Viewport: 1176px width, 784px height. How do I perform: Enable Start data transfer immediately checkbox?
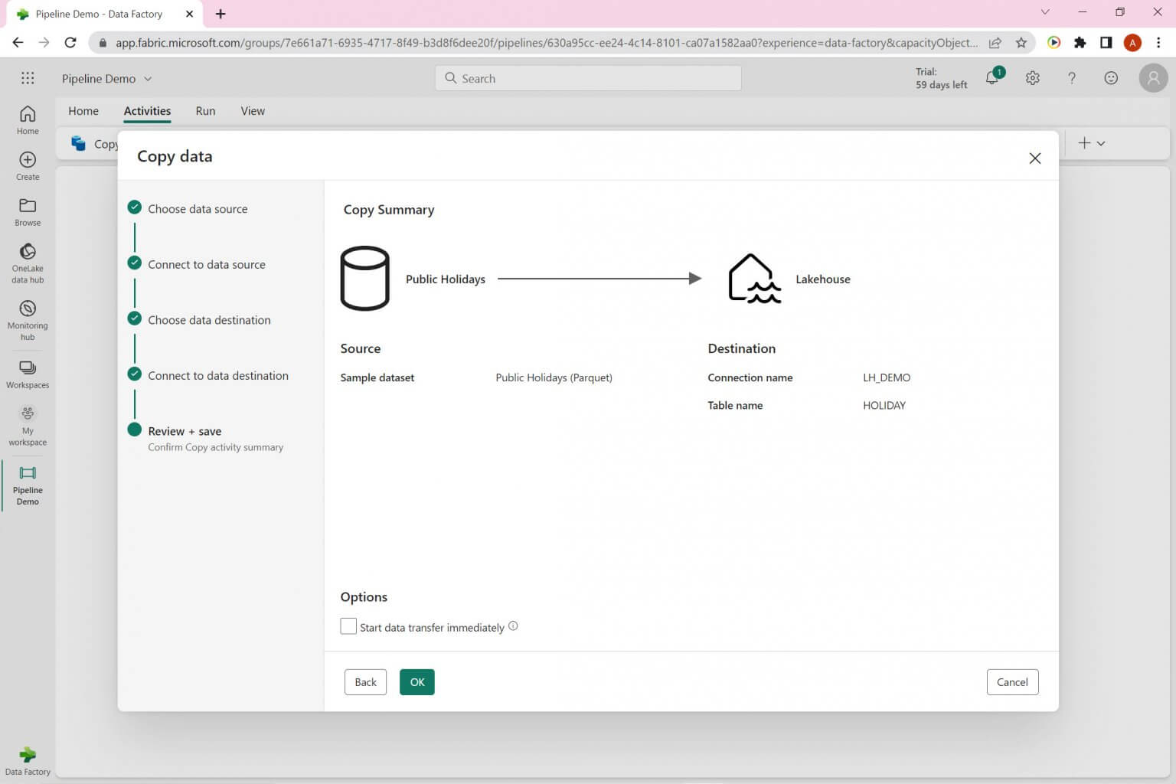tap(348, 626)
